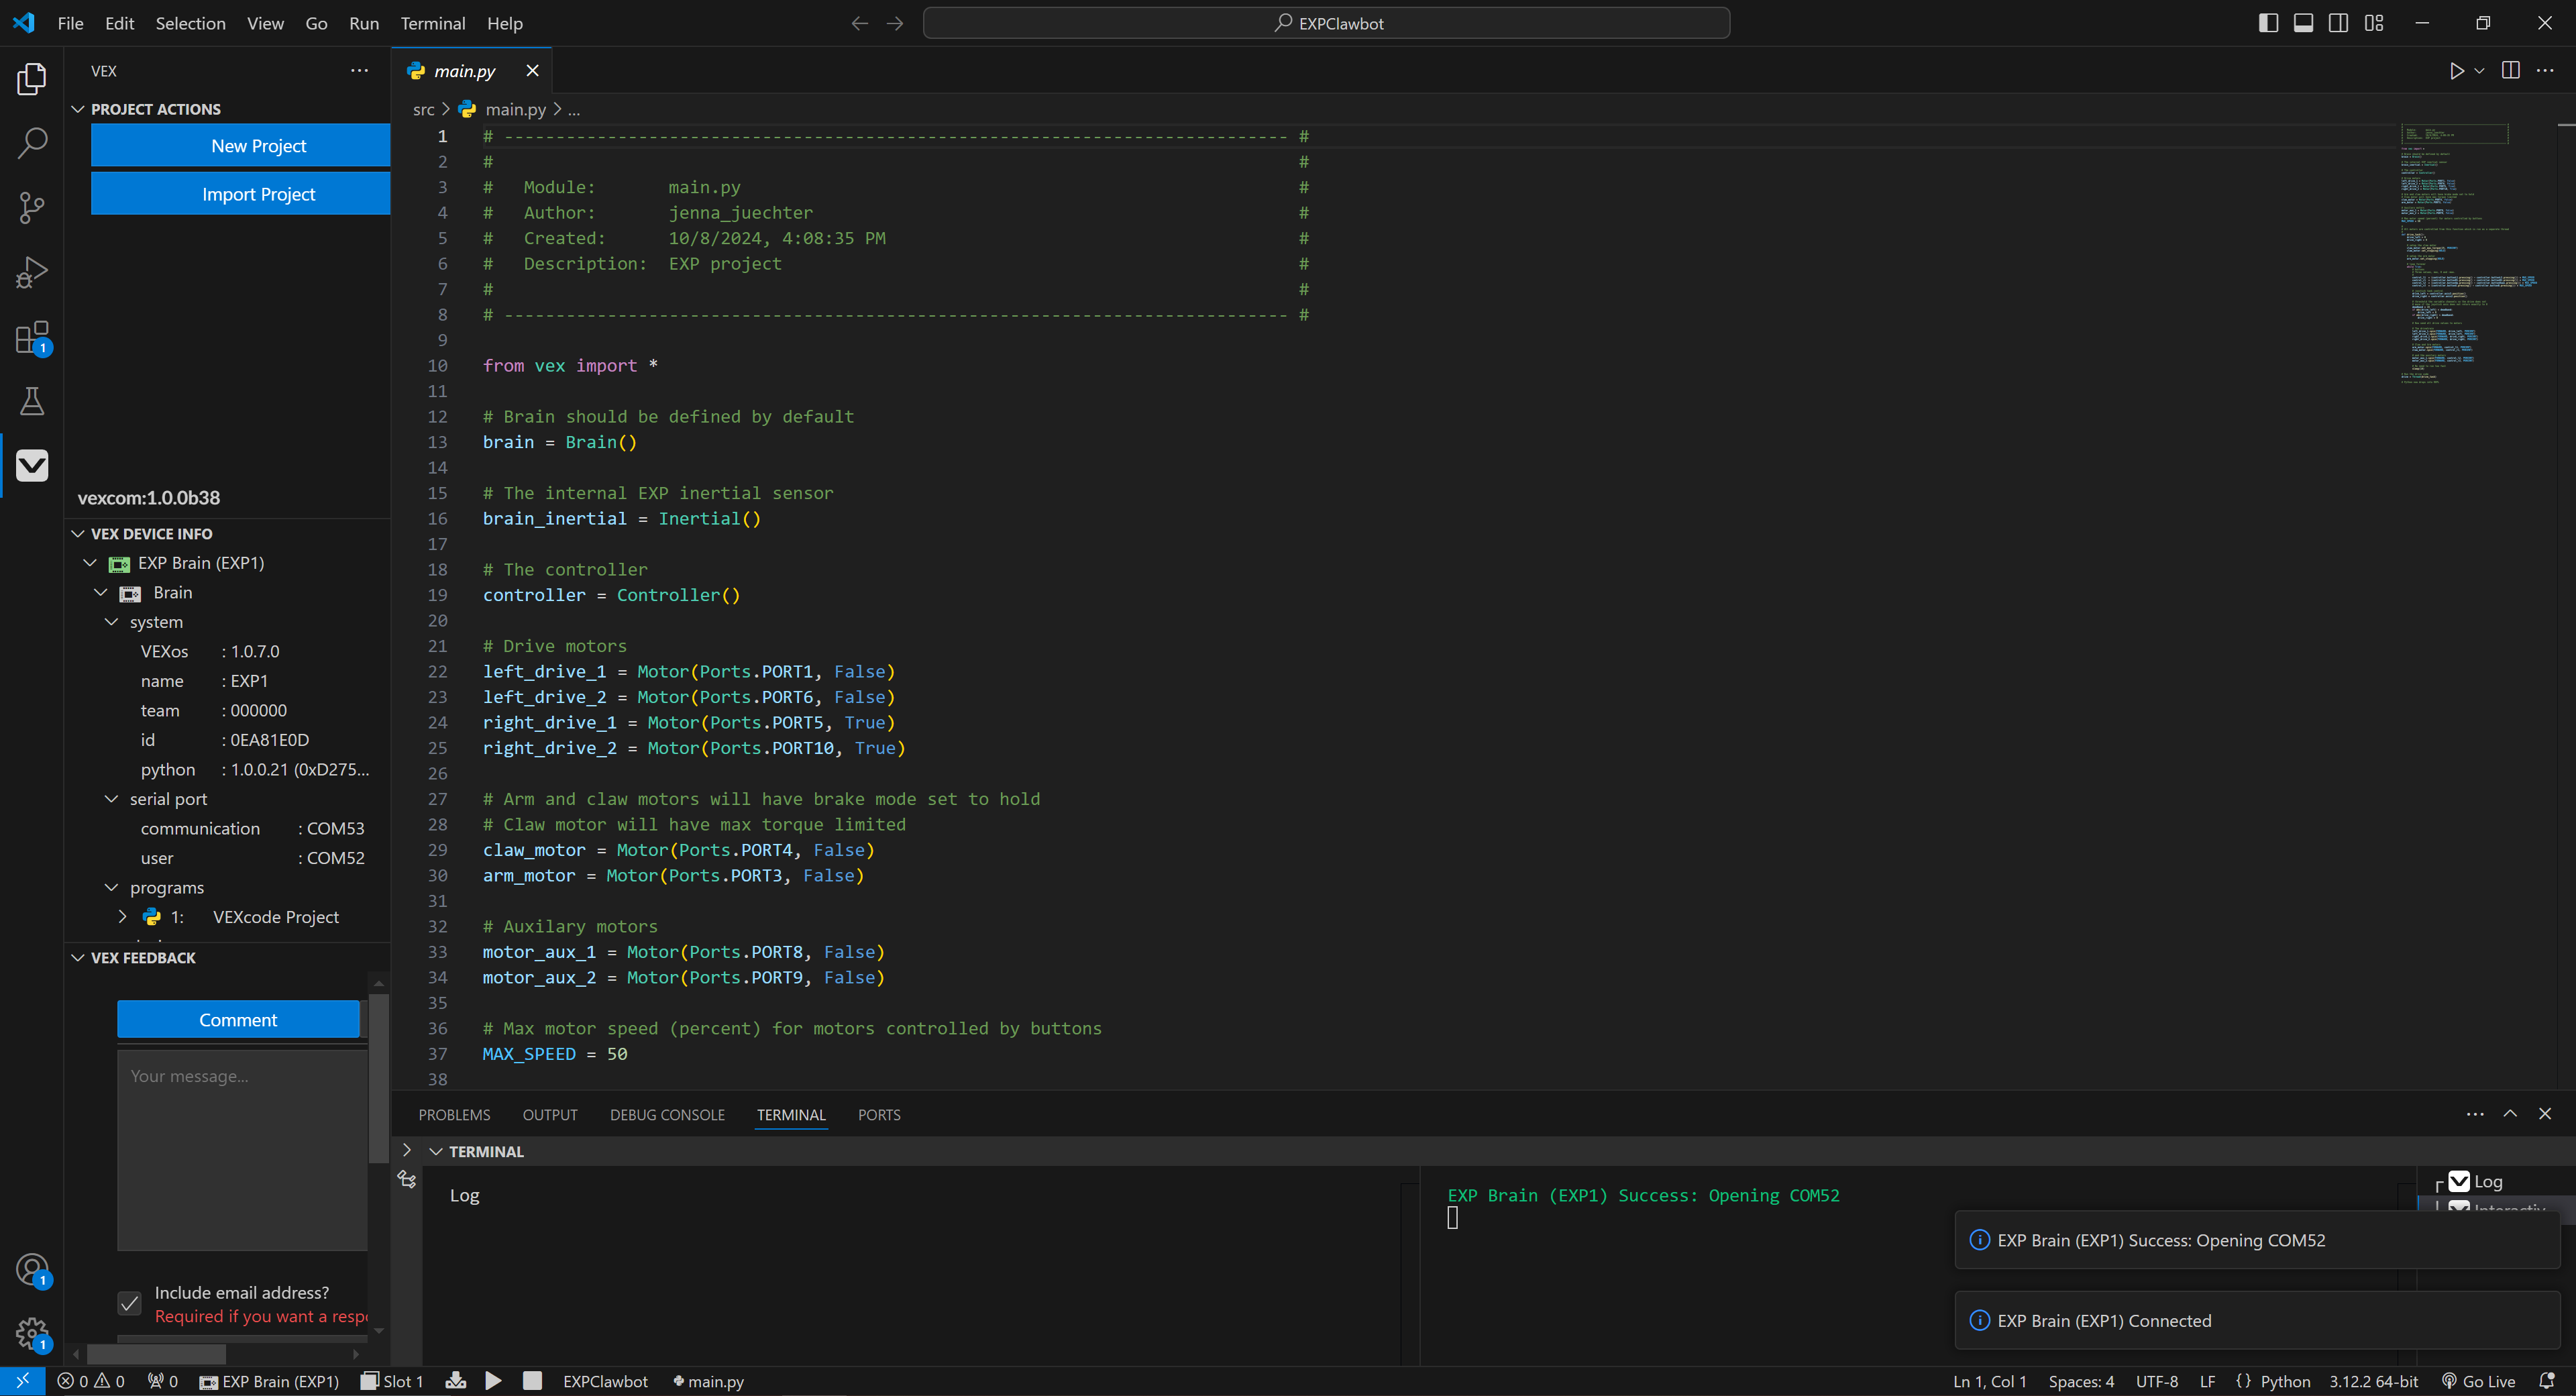
Task: Toggle the secondary side bar
Action: coord(2338,22)
